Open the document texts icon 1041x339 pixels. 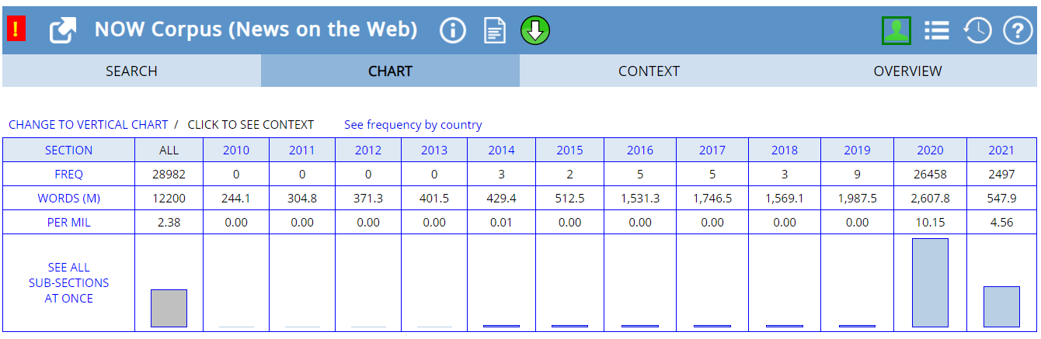click(x=495, y=31)
